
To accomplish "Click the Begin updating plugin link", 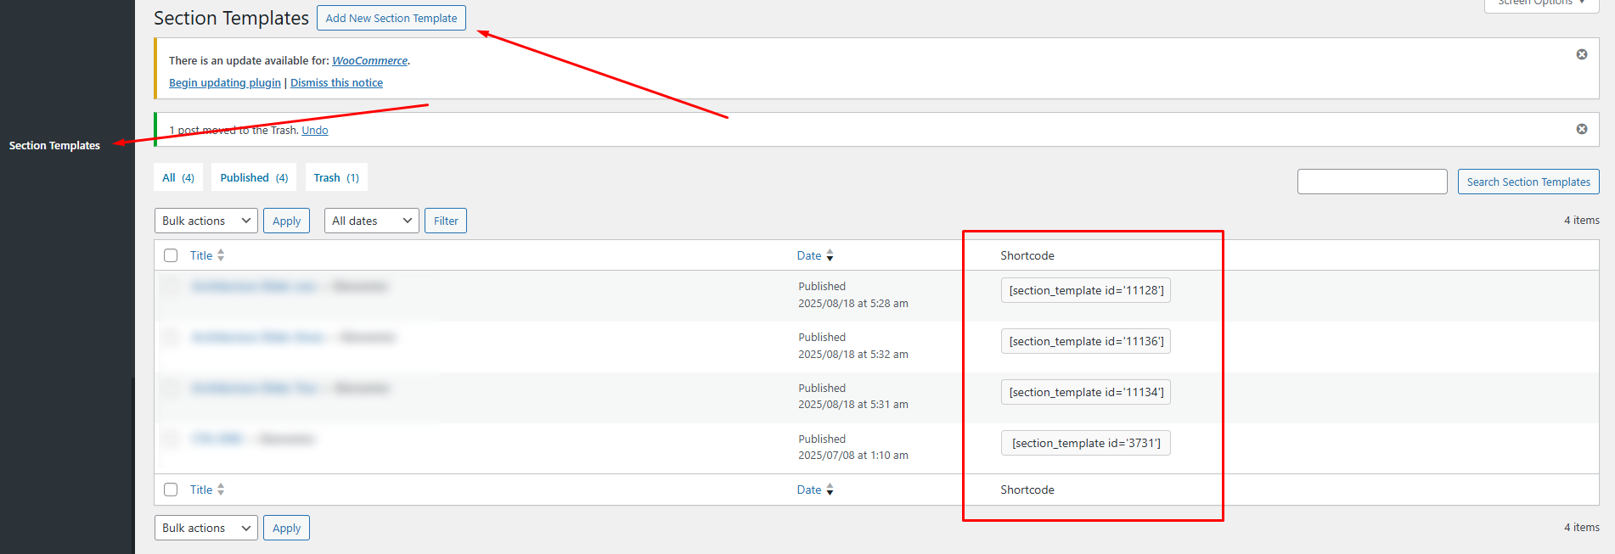I will click(x=224, y=82).
